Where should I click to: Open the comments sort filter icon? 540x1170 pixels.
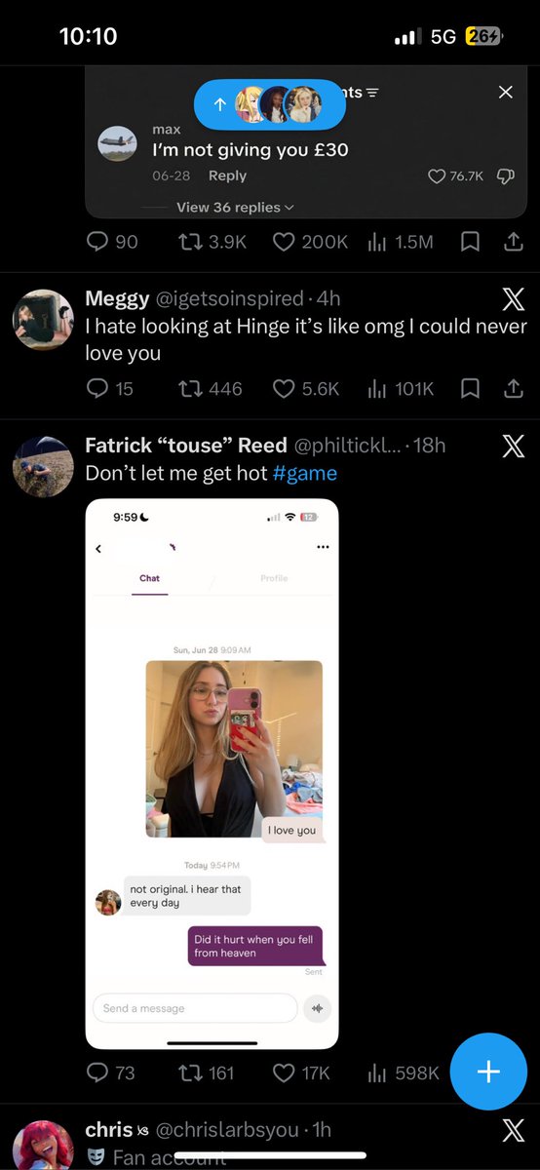(371, 93)
